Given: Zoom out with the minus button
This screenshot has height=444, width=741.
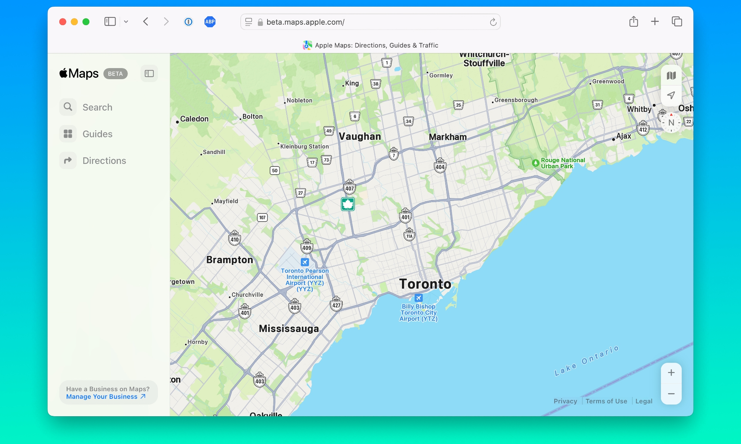Looking at the screenshot, I should click(671, 394).
